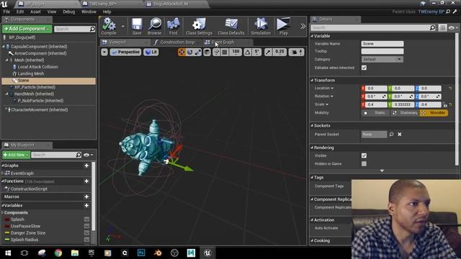Click Add New in My Blueprint
Viewport: 461px width, 259px height.
pos(16,155)
